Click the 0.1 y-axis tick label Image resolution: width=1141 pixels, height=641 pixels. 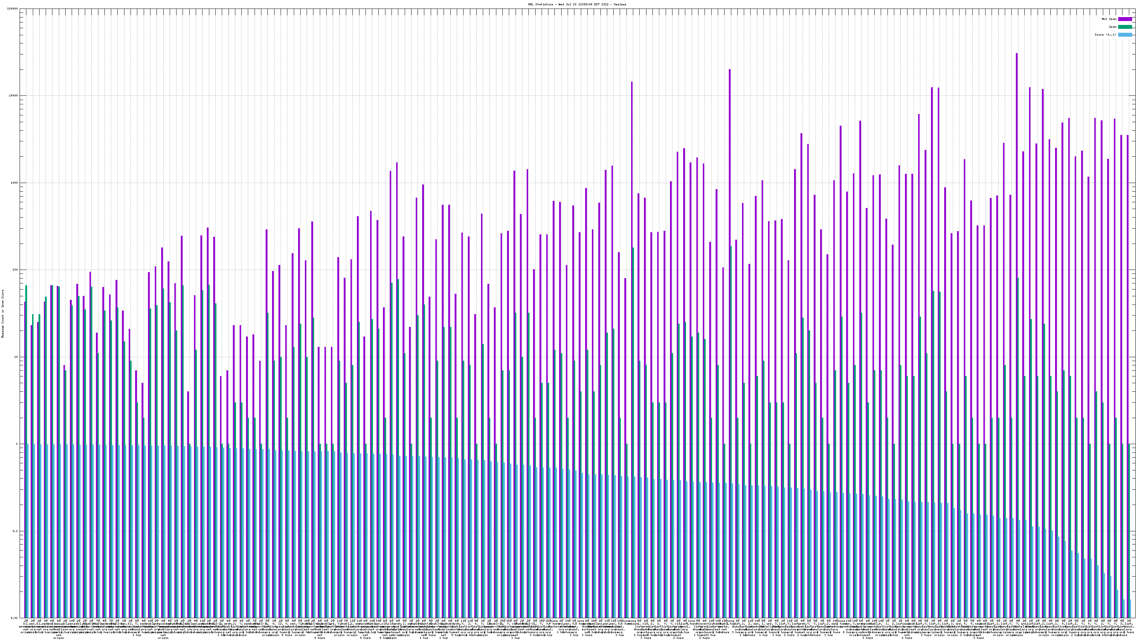[x=15, y=531]
